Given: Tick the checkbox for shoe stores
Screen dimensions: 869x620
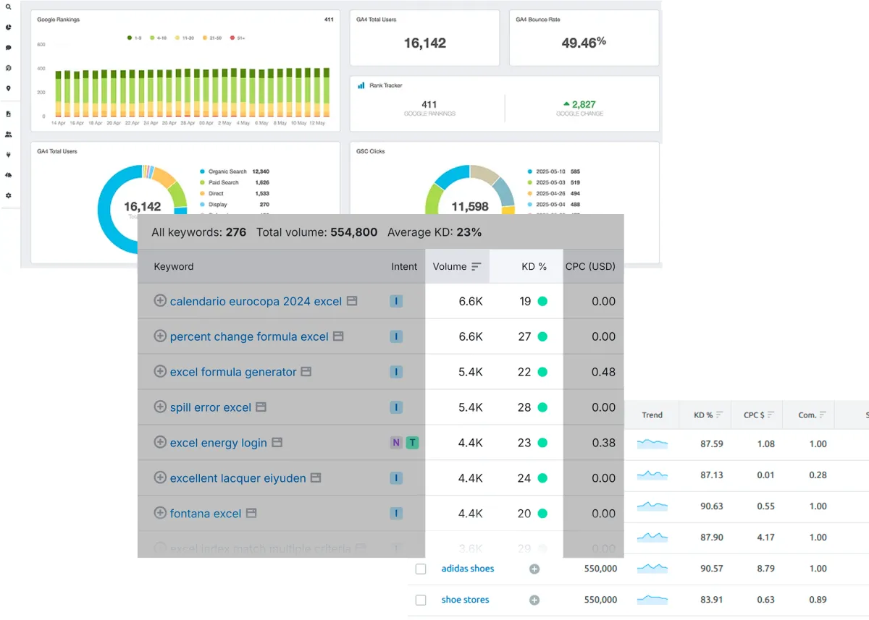Looking at the screenshot, I should click(x=421, y=600).
